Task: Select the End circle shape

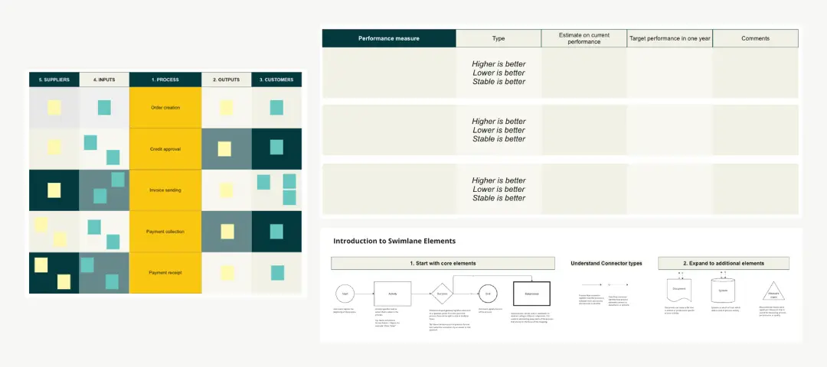Action: 487,294
